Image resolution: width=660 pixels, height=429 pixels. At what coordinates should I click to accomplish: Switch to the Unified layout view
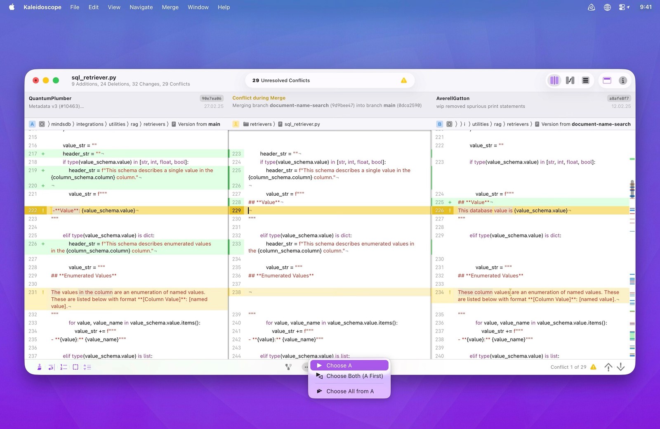point(585,81)
